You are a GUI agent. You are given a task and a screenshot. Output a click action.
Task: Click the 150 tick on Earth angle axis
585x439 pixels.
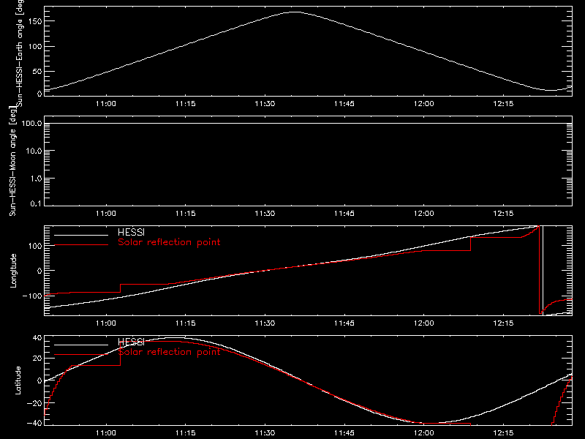[x=35, y=21]
